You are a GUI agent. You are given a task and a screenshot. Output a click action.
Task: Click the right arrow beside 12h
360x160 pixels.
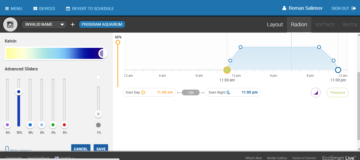[x=203, y=92]
